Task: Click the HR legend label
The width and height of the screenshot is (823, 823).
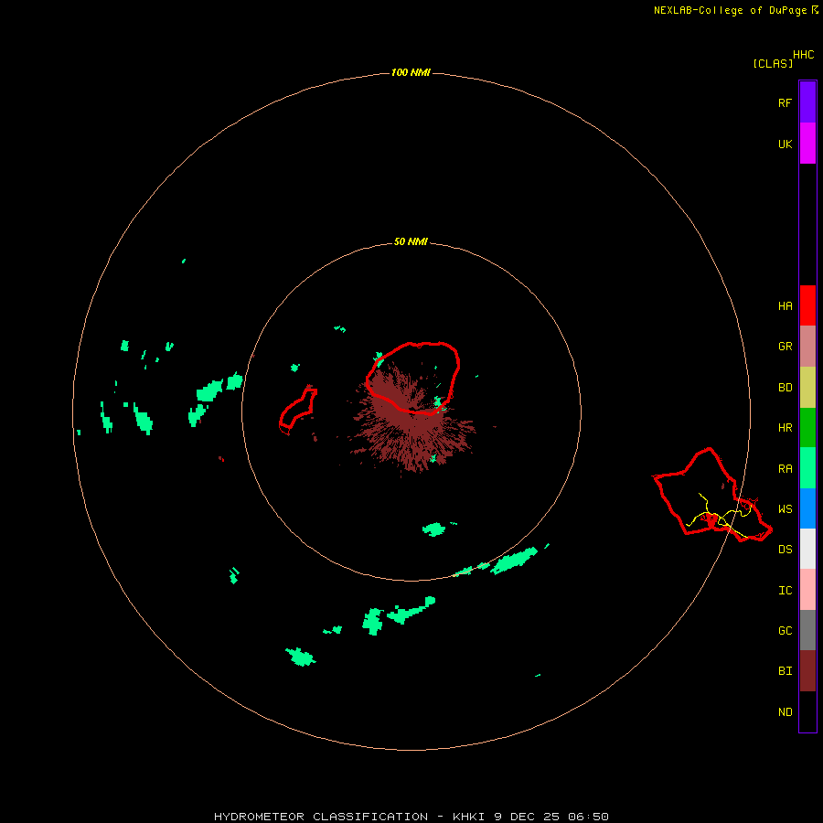Action: [785, 427]
